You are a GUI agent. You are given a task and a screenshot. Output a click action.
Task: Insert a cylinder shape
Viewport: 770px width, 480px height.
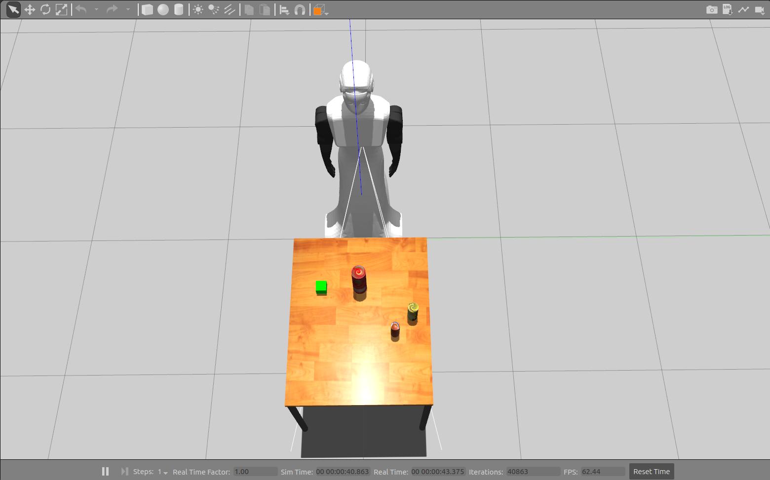click(x=179, y=9)
